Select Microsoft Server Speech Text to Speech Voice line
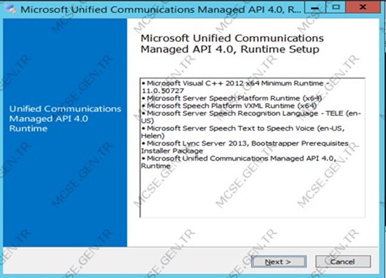Viewport: 386px width, 278px height. [243, 132]
